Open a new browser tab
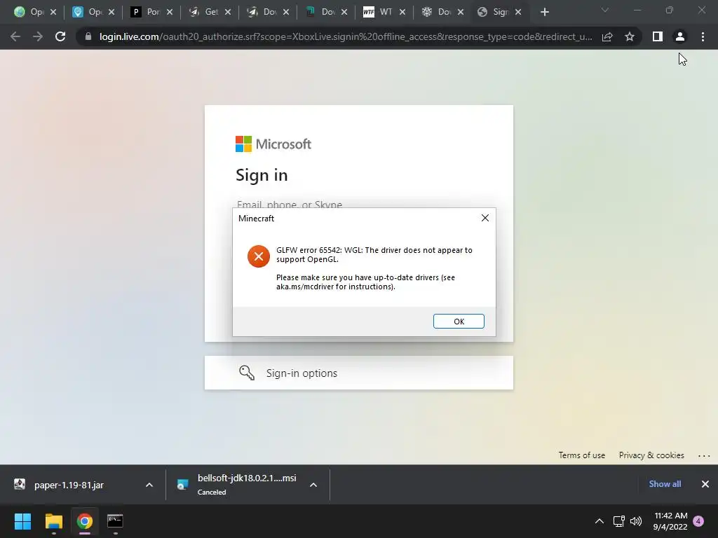The height and width of the screenshot is (538, 718). (544, 13)
